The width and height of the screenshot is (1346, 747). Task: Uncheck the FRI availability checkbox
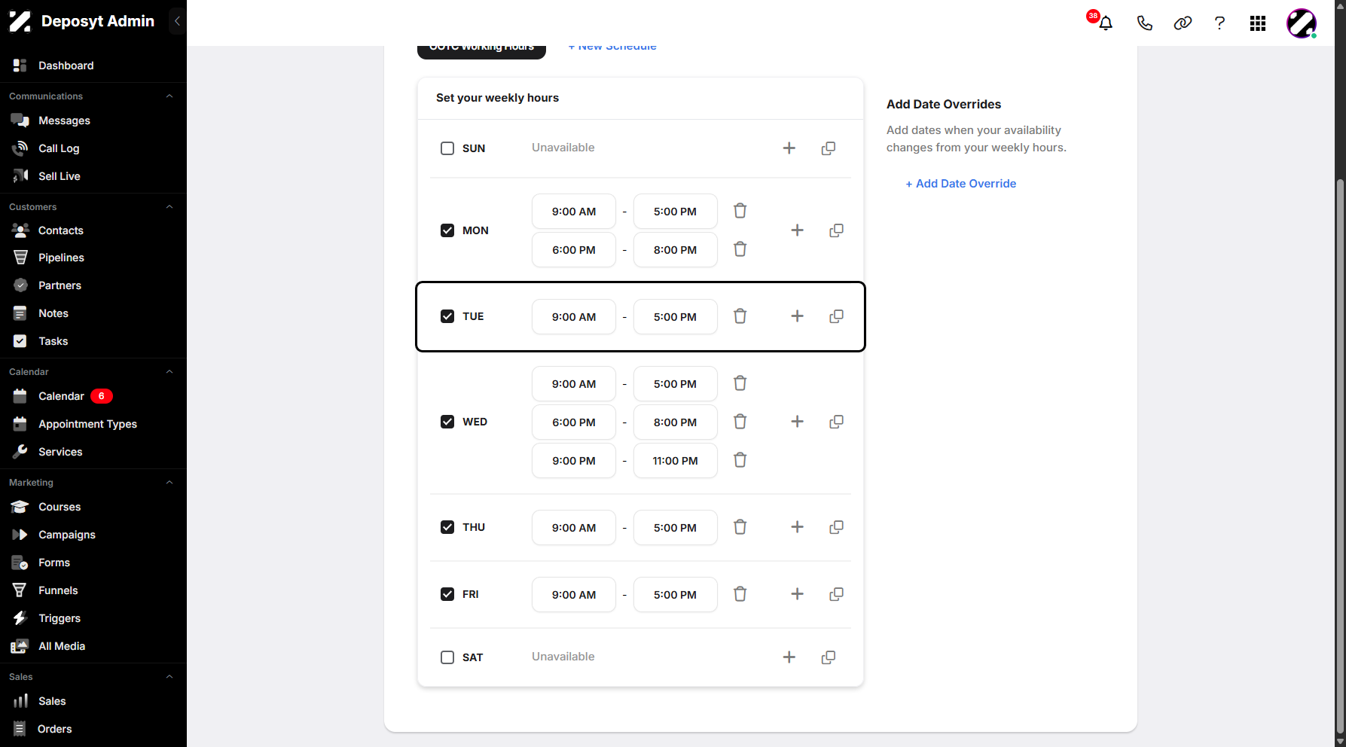[447, 594]
